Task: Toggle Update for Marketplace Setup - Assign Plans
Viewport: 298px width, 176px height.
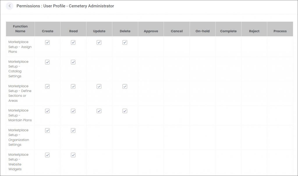Action: (x=99, y=42)
